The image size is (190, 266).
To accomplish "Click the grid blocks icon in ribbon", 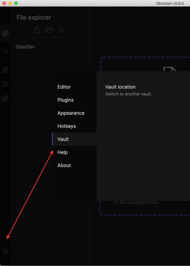I will pos(5,98).
